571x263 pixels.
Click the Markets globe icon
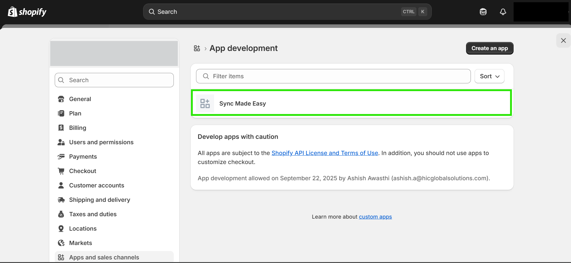coord(61,243)
